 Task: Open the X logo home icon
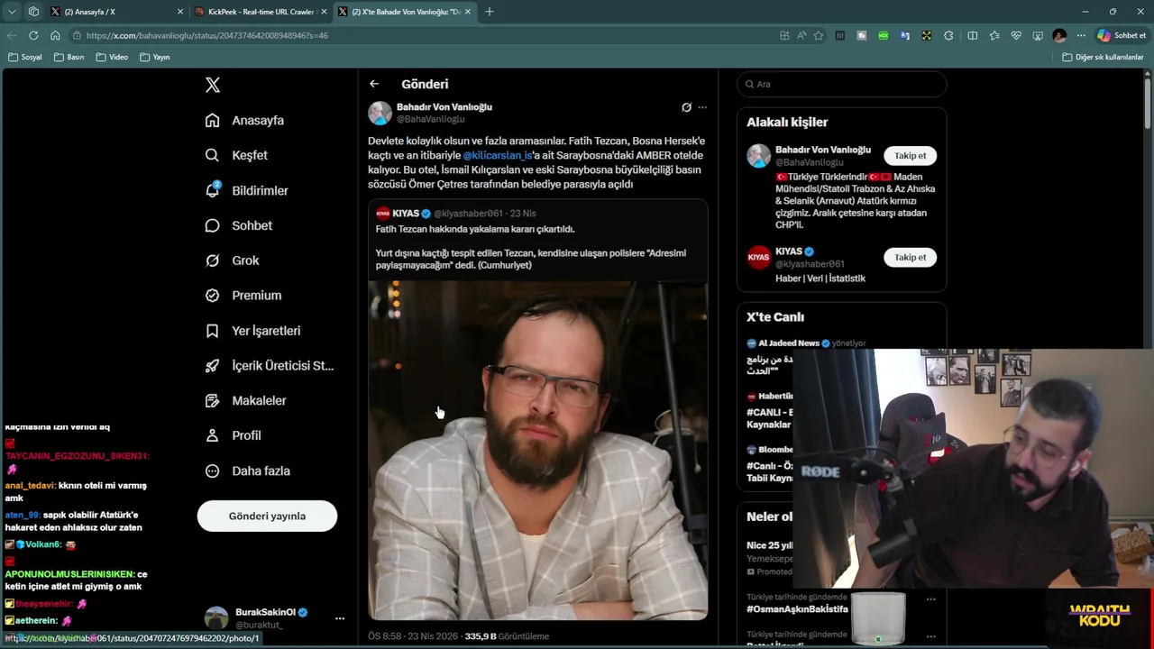click(x=213, y=85)
